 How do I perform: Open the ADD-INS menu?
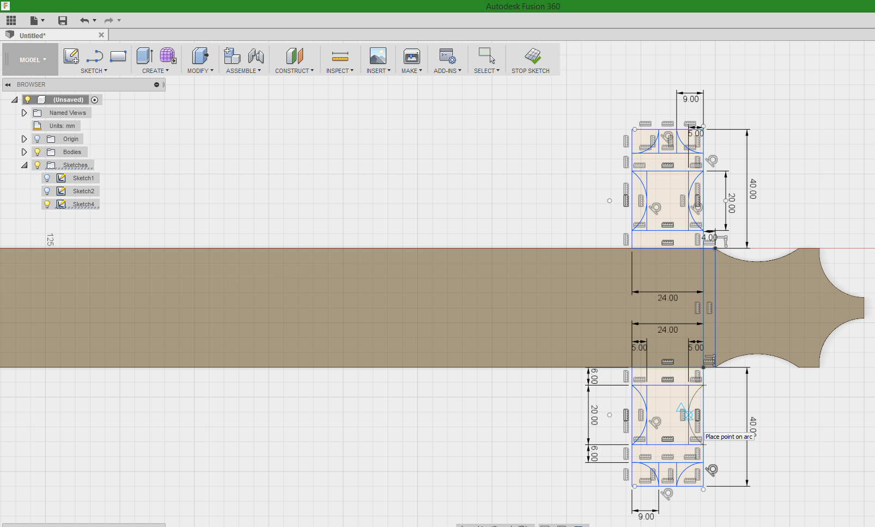click(x=447, y=71)
